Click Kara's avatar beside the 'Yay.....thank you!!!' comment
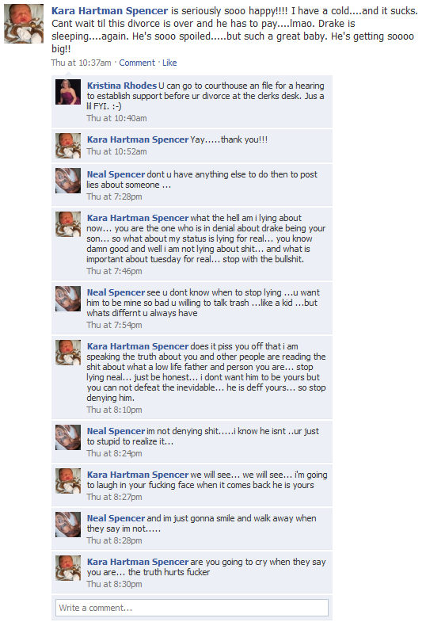Image resolution: width=426 pixels, height=622 pixels. [68, 146]
